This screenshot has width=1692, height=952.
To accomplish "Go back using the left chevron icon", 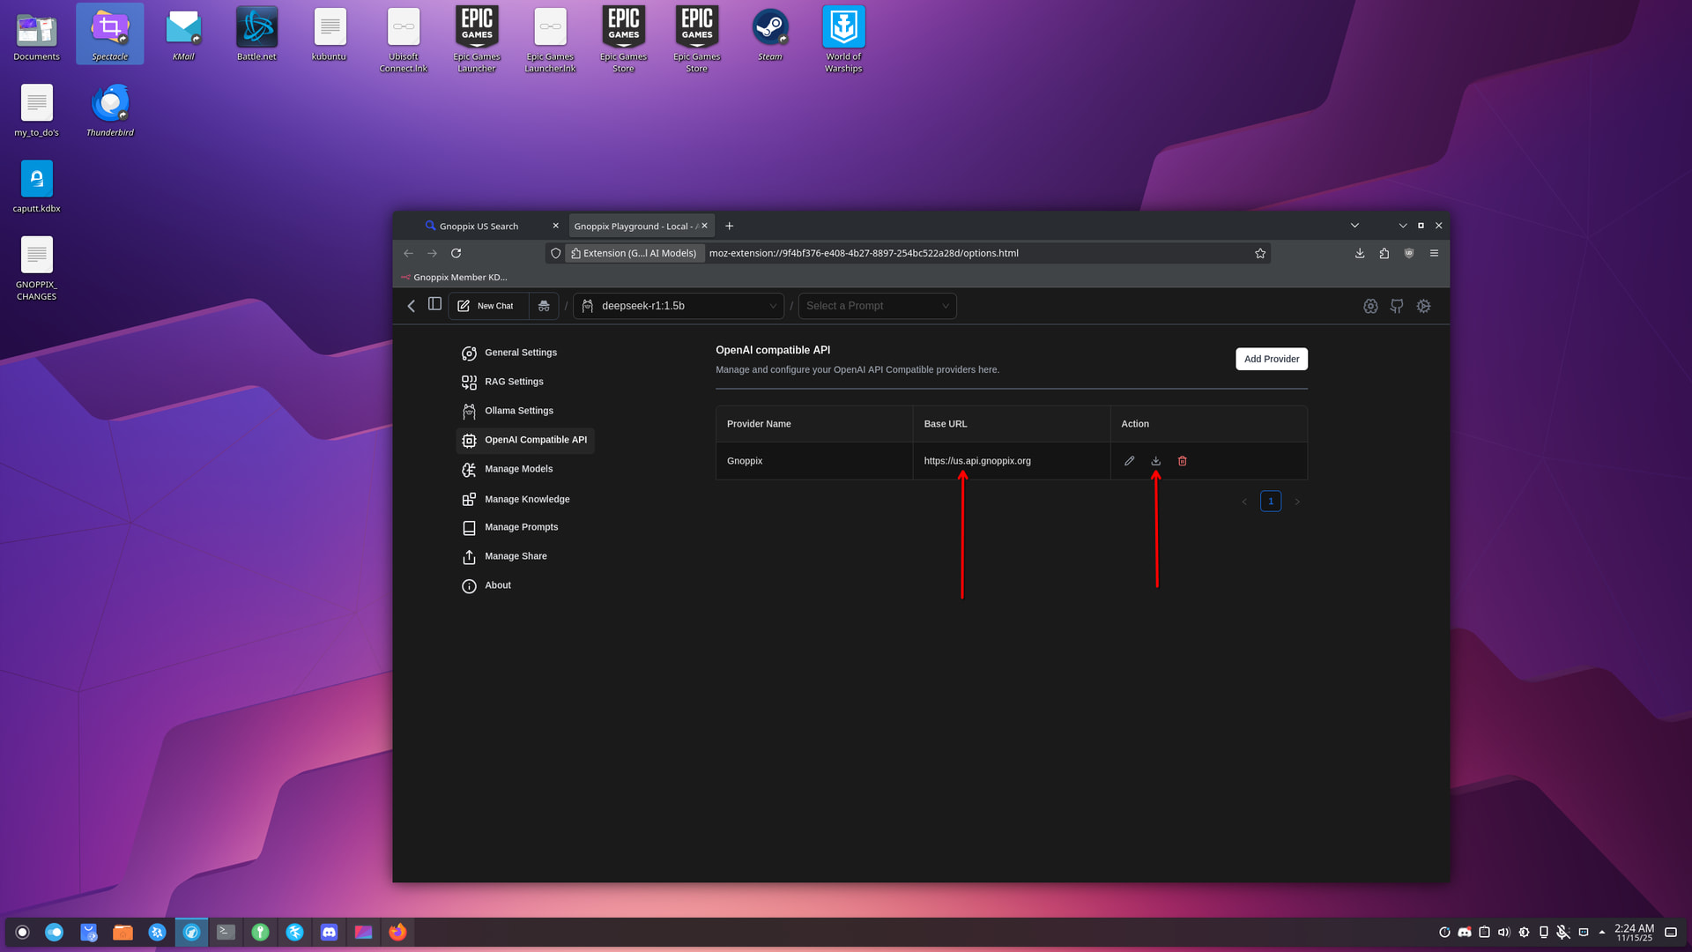I will [411, 306].
